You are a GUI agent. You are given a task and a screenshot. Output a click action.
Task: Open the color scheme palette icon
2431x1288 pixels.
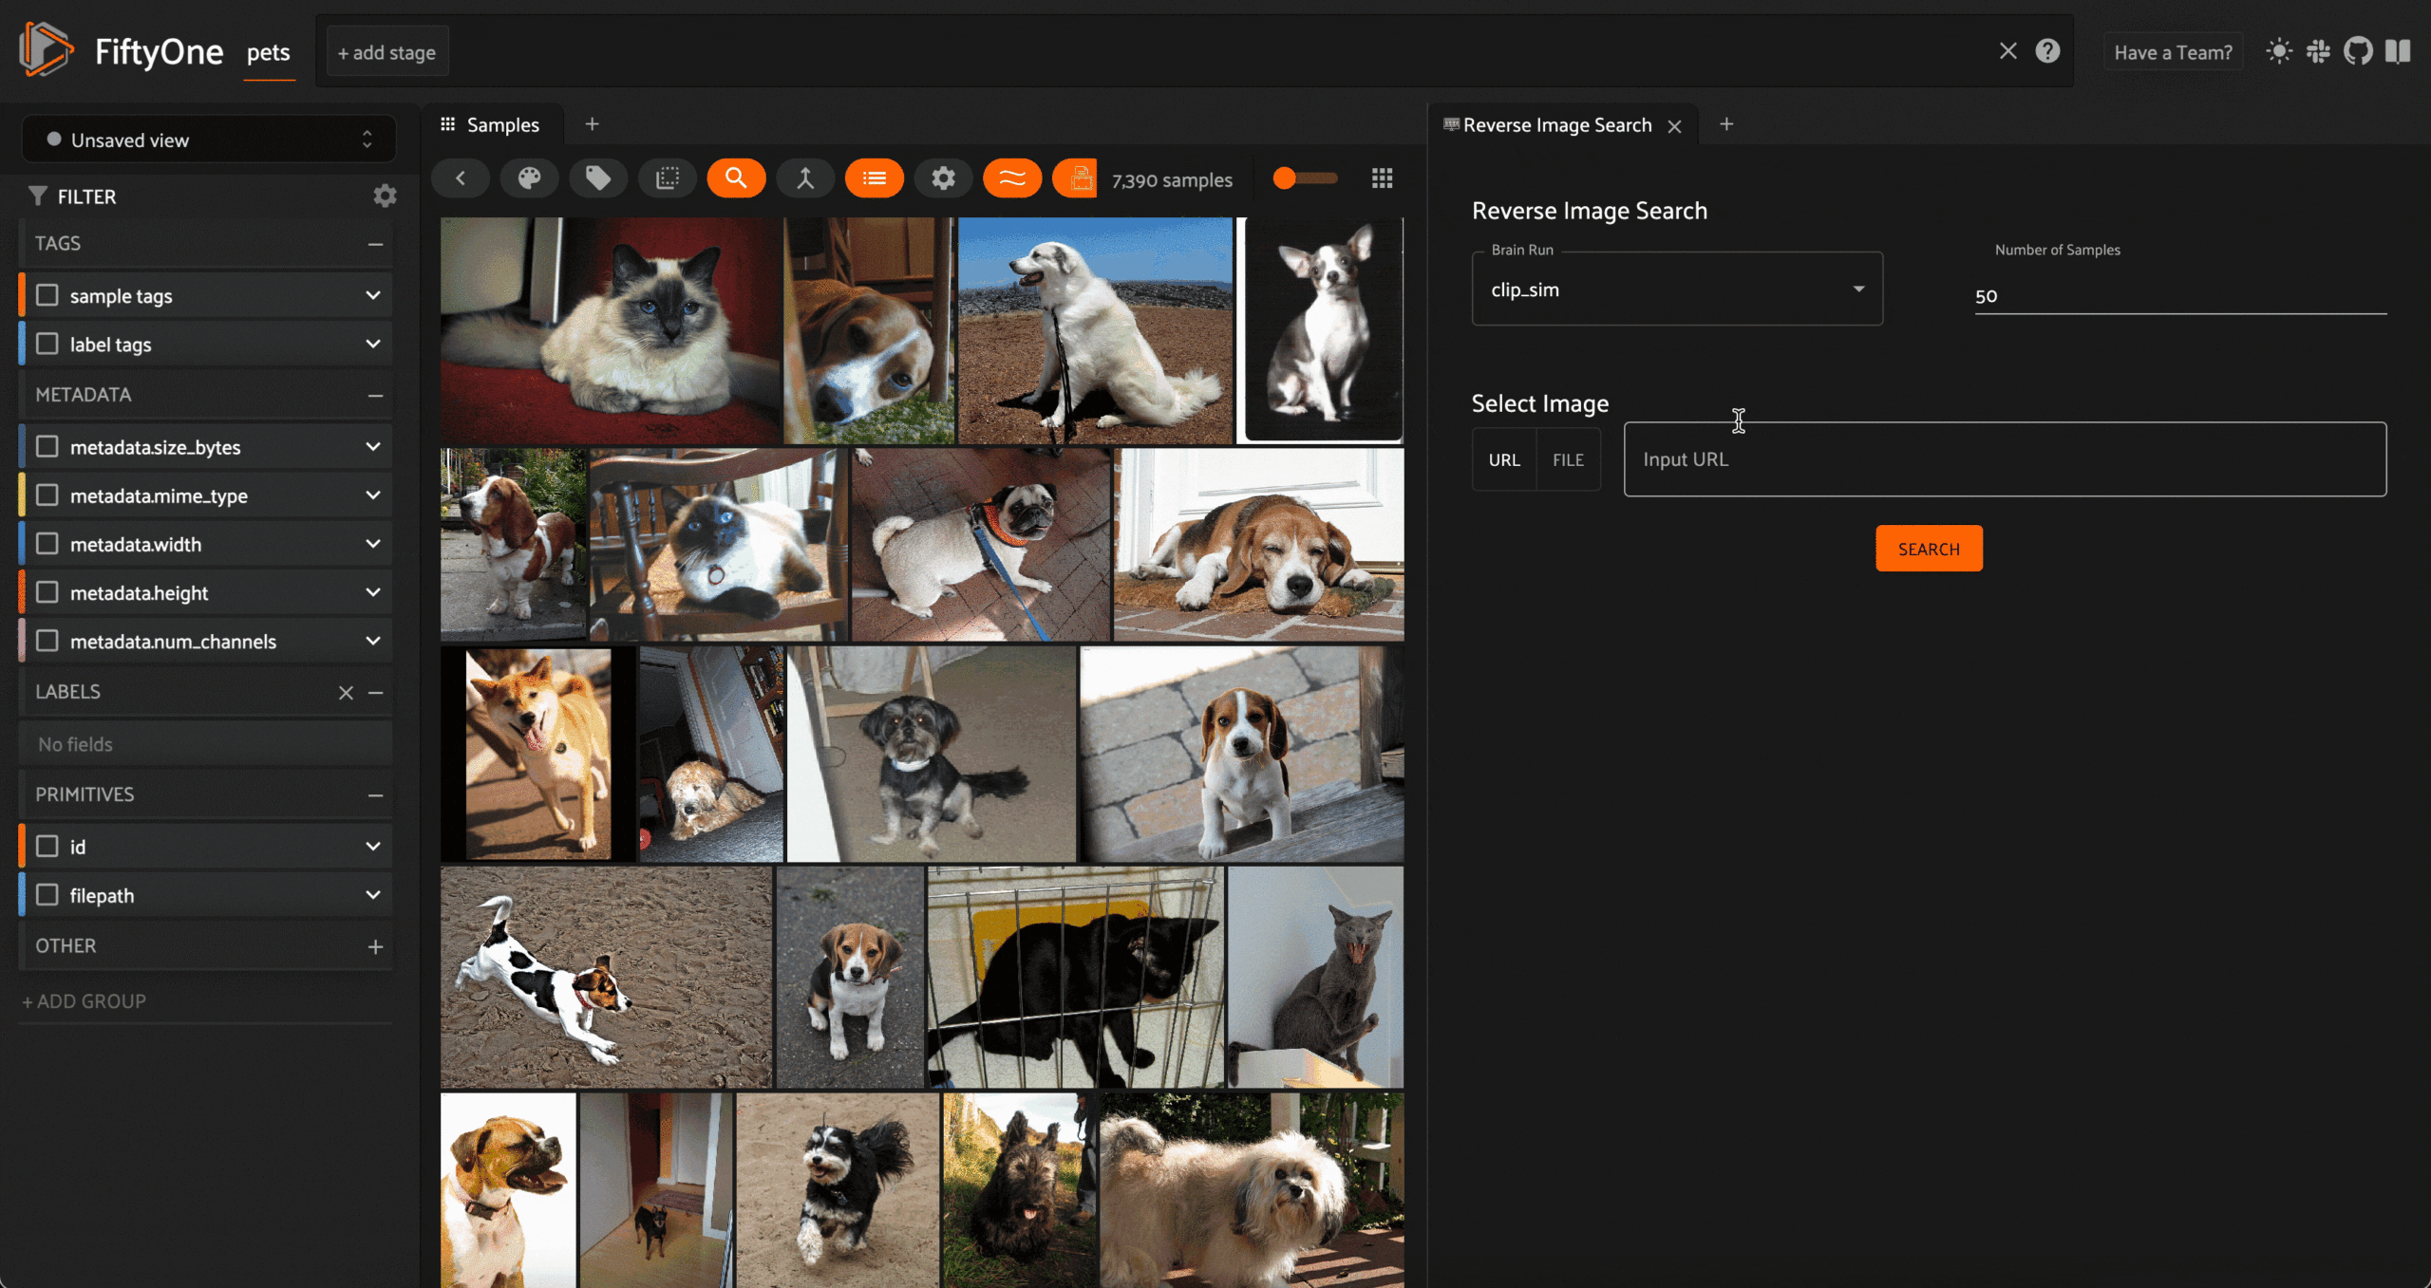[x=529, y=178]
